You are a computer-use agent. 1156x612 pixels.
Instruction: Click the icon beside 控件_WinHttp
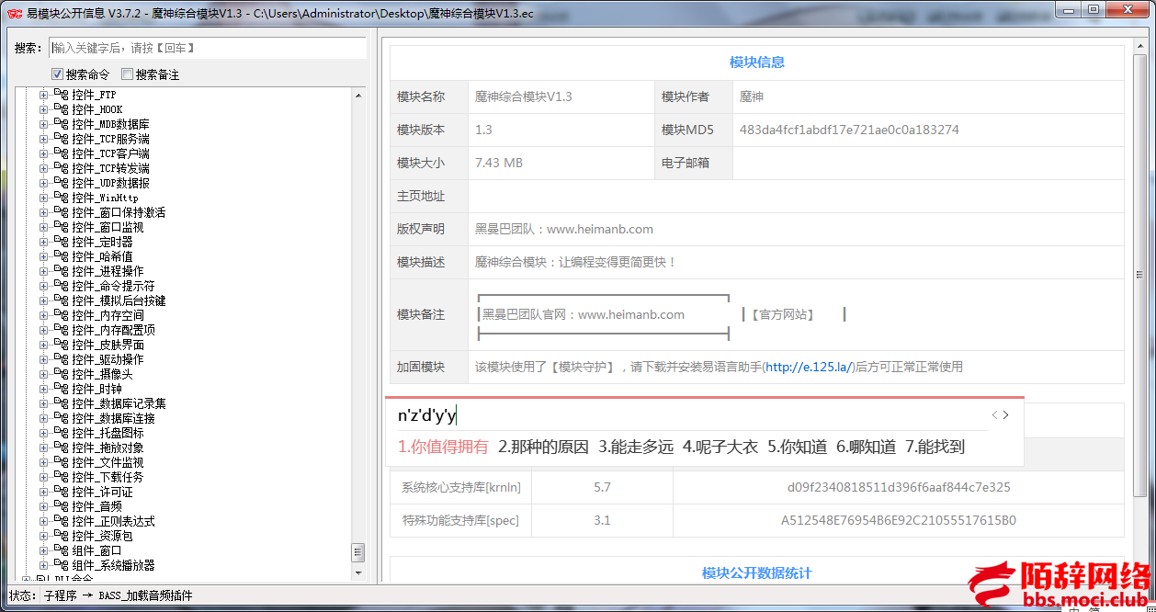[x=62, y=198]
